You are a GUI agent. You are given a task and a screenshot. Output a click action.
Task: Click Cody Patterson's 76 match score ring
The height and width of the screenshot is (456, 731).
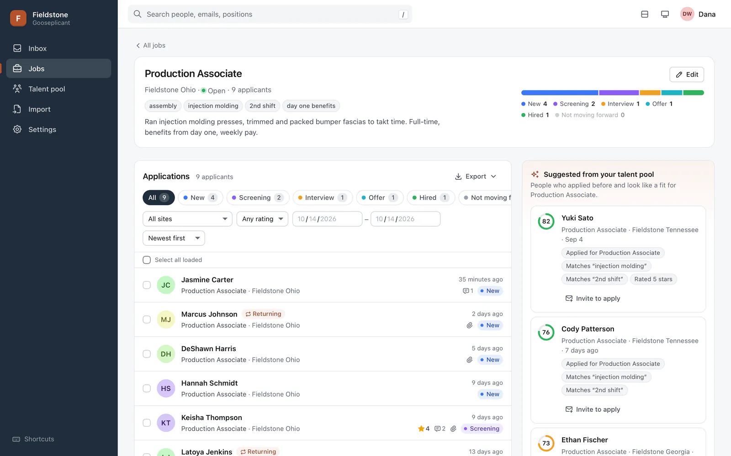click(546, 332)
